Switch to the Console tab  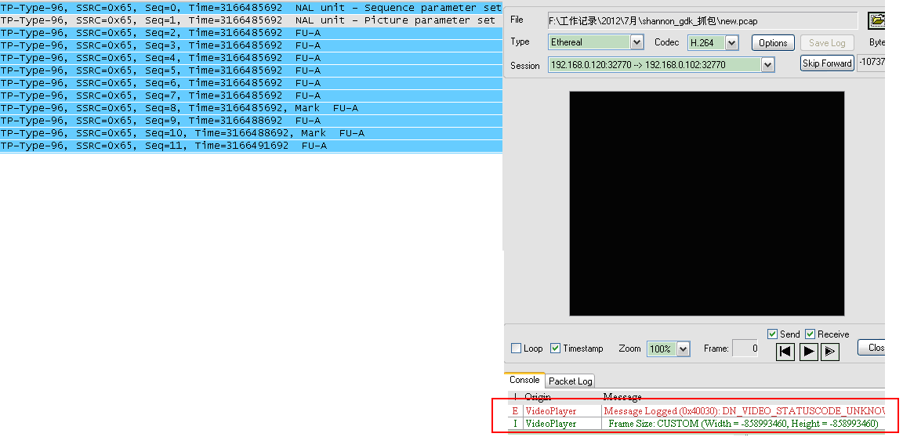(x=524, y=380)
